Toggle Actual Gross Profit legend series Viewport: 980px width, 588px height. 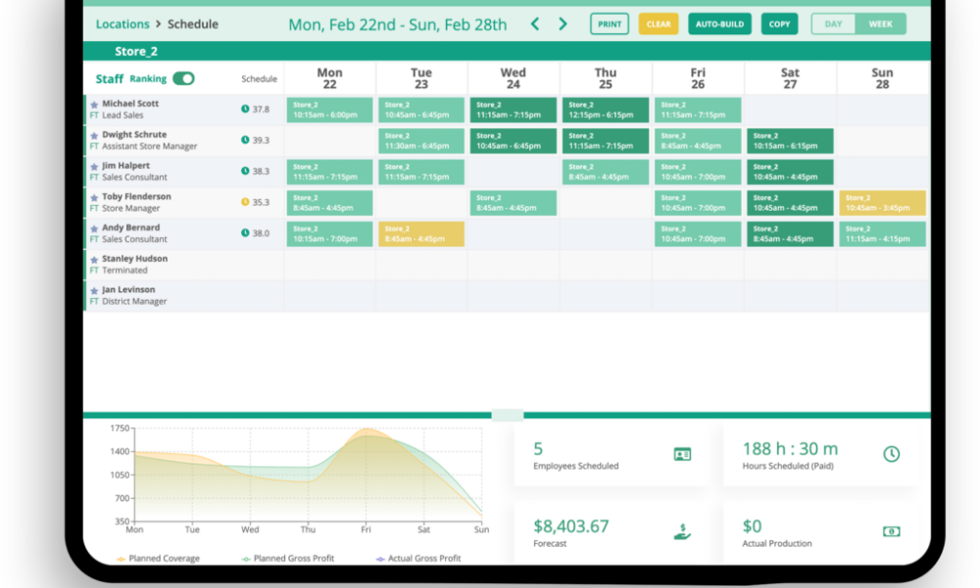click(x=418, y=558)
